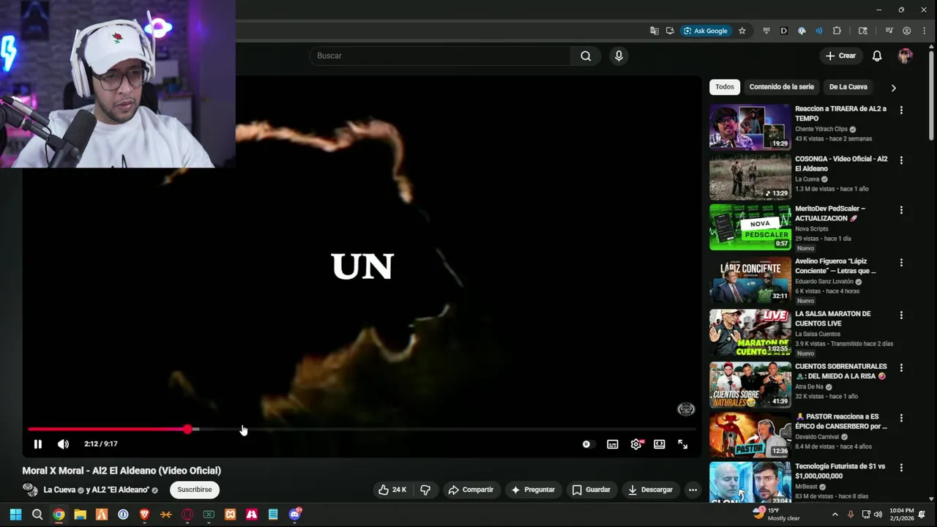The height and width of the screenshot is (527, 937).
Task: Open options menu for LA SALSA MARATON video
Action: pyautogui.click(x=901, y=315)
